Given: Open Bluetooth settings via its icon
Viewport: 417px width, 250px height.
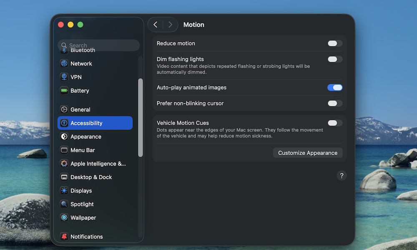Looking at the screenshot, I should tap(64, 50).
